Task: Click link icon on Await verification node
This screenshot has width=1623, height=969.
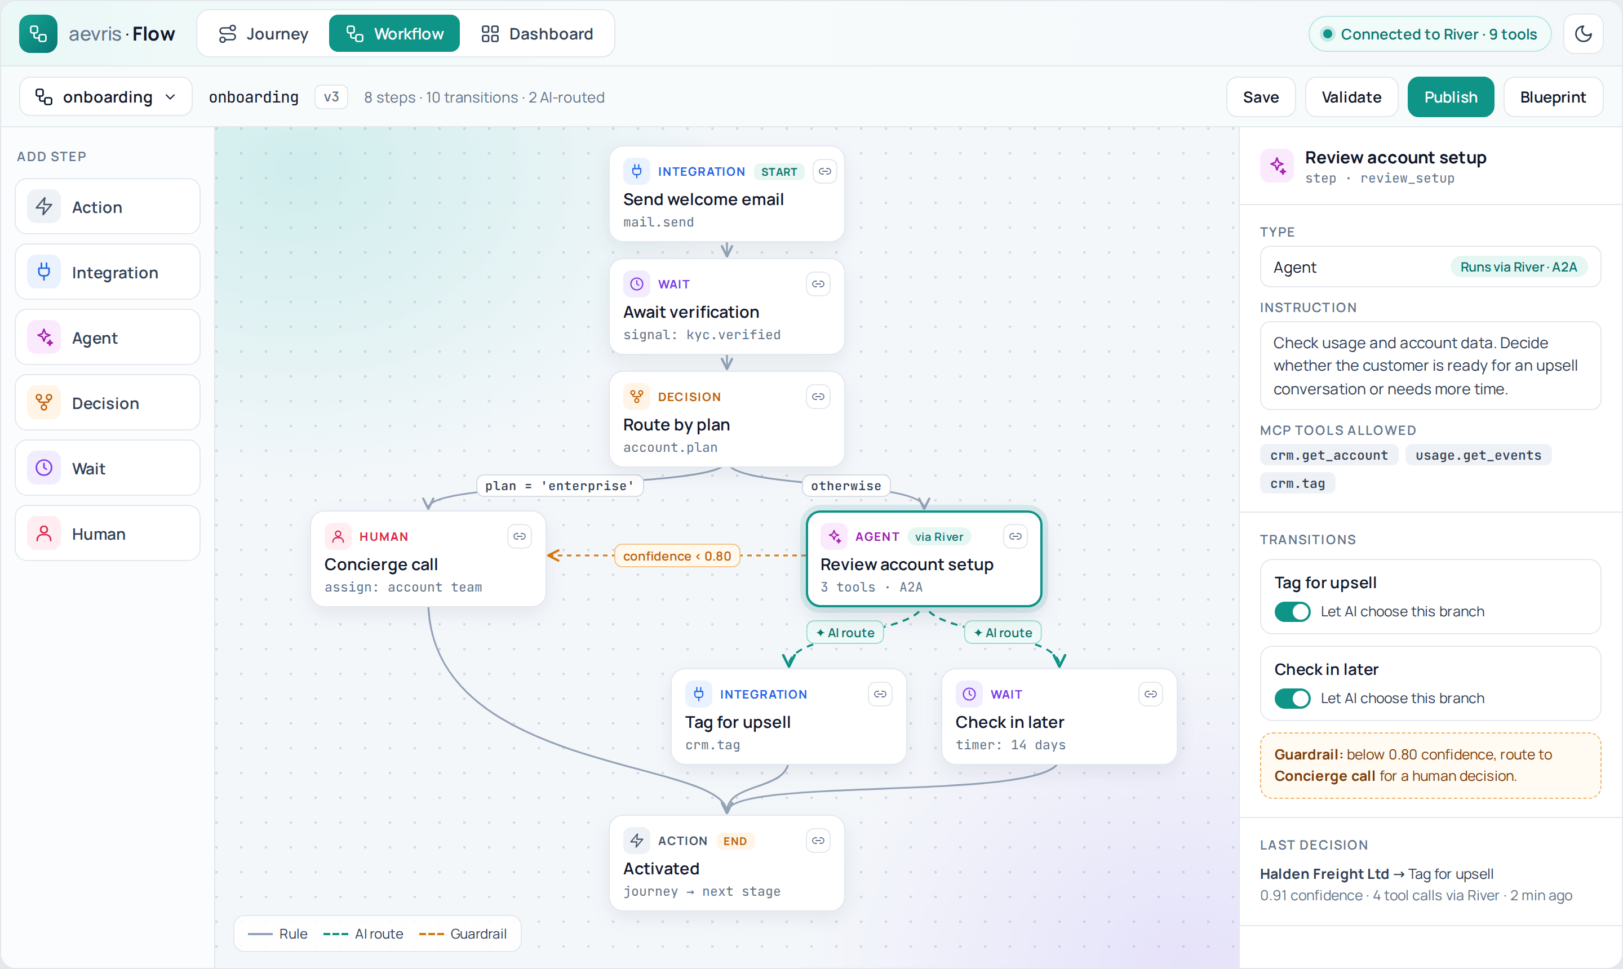Action: coord(818,284)
